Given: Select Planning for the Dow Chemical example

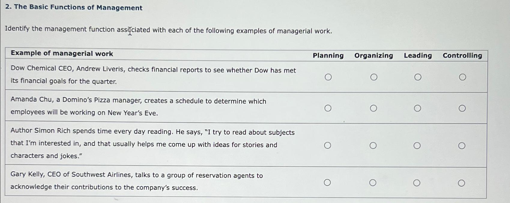Looking at the screenshot, I should point(328,77).
